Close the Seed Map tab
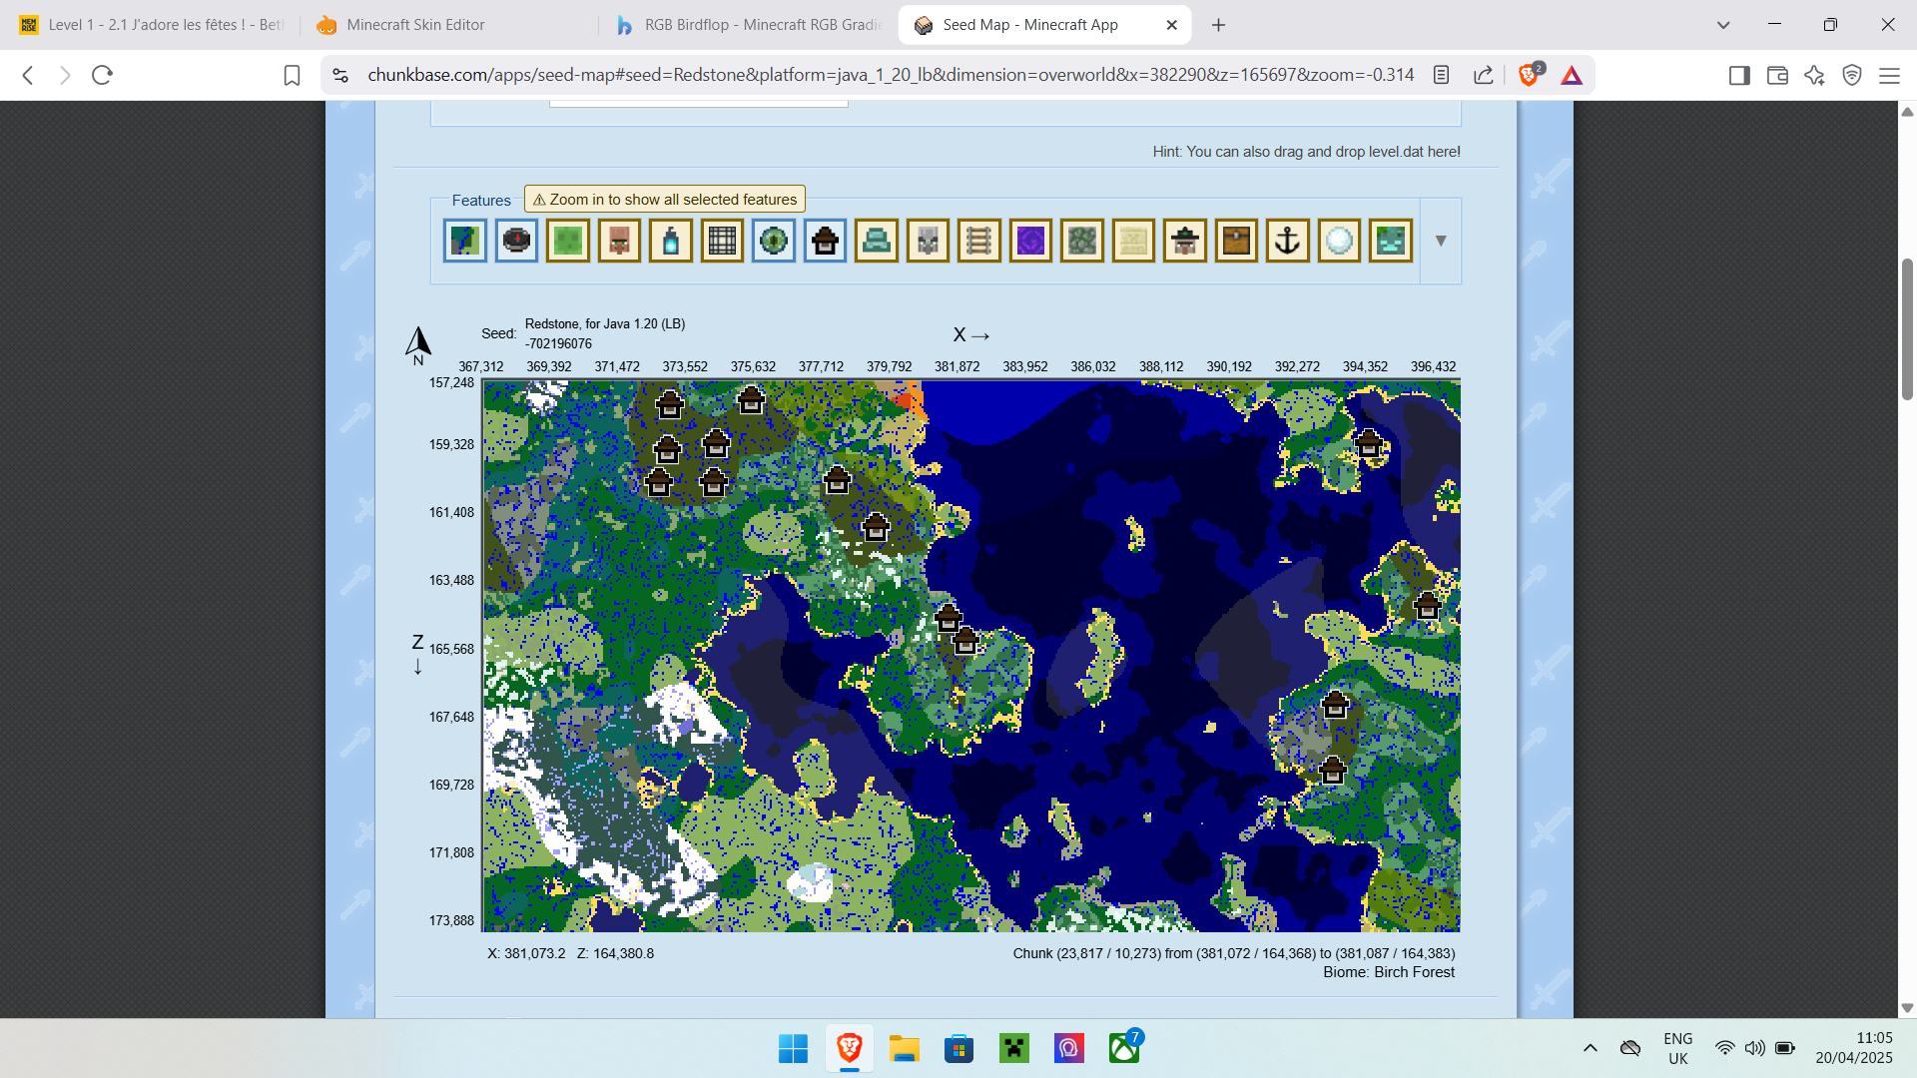The width and height of the screenshot is (1917, 1078). 1172,25
